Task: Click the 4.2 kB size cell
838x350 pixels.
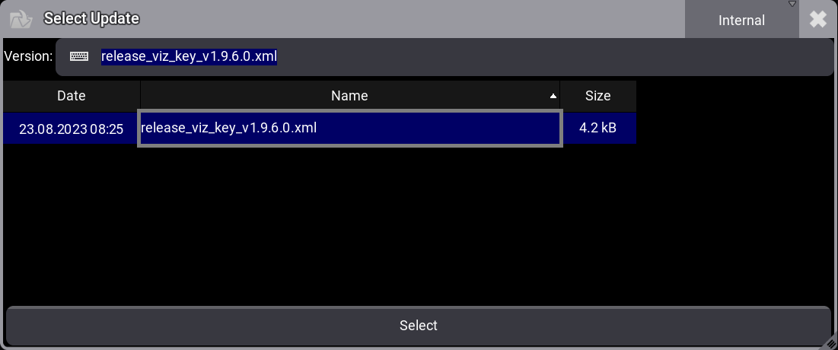Action: pyautogui.click(x=597, y=129)
